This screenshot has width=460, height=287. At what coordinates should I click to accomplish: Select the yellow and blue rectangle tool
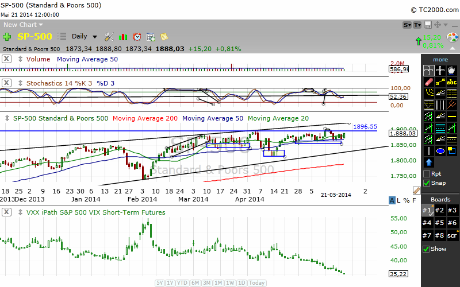451,151
